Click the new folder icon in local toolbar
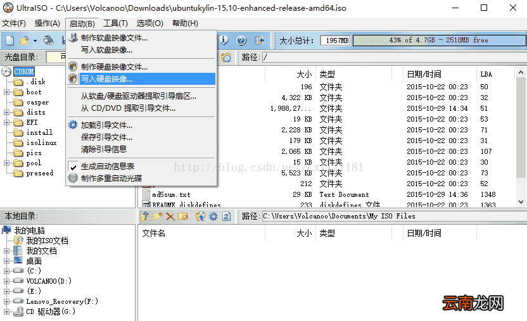 point(158,217)
